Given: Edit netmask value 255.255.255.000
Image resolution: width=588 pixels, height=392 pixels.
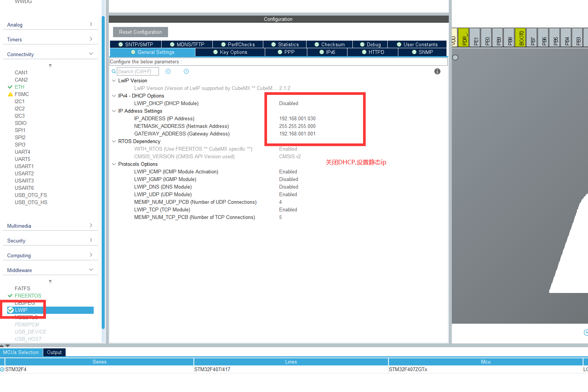Looking at the screenshot, I should [297, 126].
